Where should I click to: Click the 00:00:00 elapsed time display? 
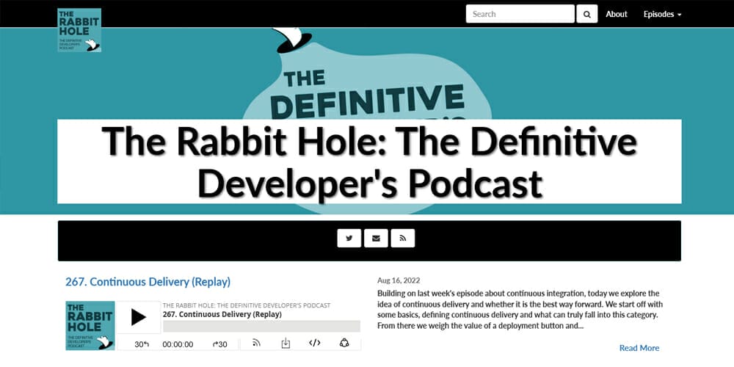point(178,344)
